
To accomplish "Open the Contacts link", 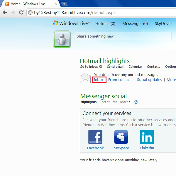I will pos(153,67).
